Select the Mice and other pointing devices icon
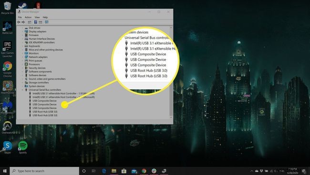 tap(26, 50)
